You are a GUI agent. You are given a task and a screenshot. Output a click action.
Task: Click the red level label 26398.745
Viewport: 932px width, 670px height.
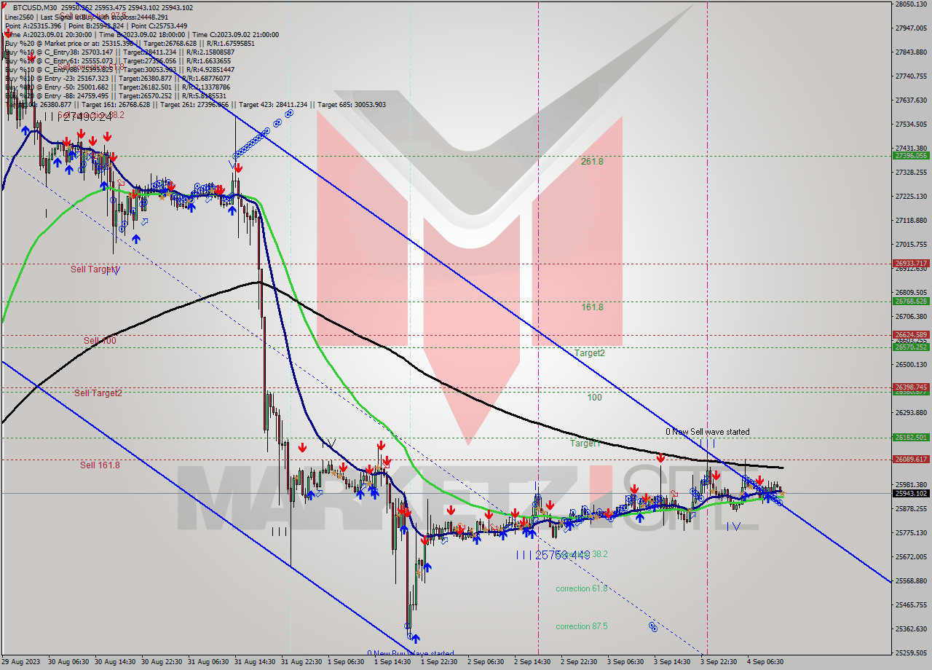point(910,387)
